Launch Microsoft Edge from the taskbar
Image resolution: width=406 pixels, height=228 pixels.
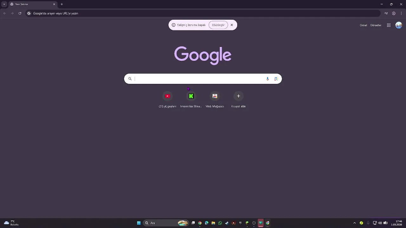coord(206,223)
